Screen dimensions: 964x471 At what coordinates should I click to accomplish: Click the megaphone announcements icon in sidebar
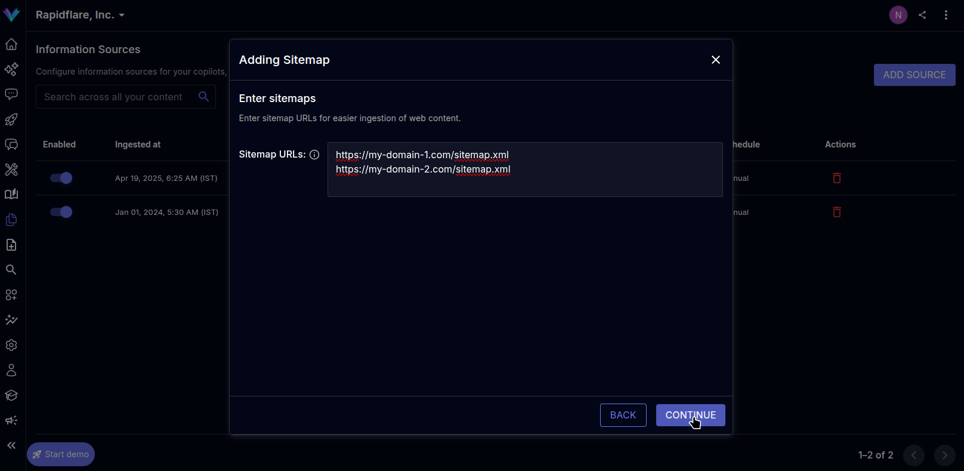pyautogui.click(x=11, y=420)
